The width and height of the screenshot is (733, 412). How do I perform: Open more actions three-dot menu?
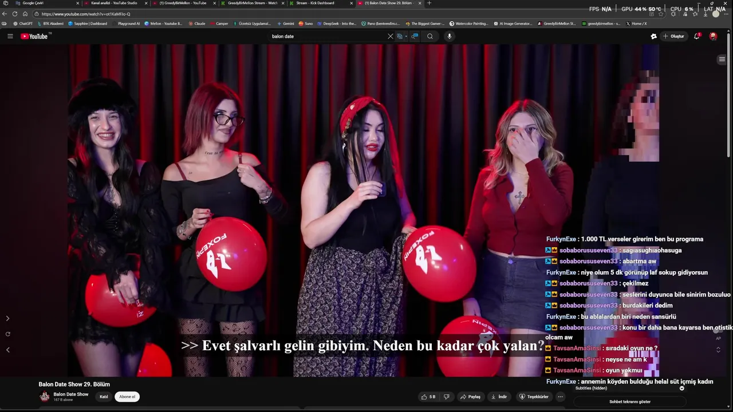click(561, 397)
